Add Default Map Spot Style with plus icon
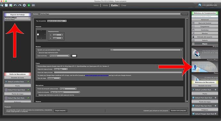Image resolution: width=221 pixels, height=121 pixels. coord(215,106)
